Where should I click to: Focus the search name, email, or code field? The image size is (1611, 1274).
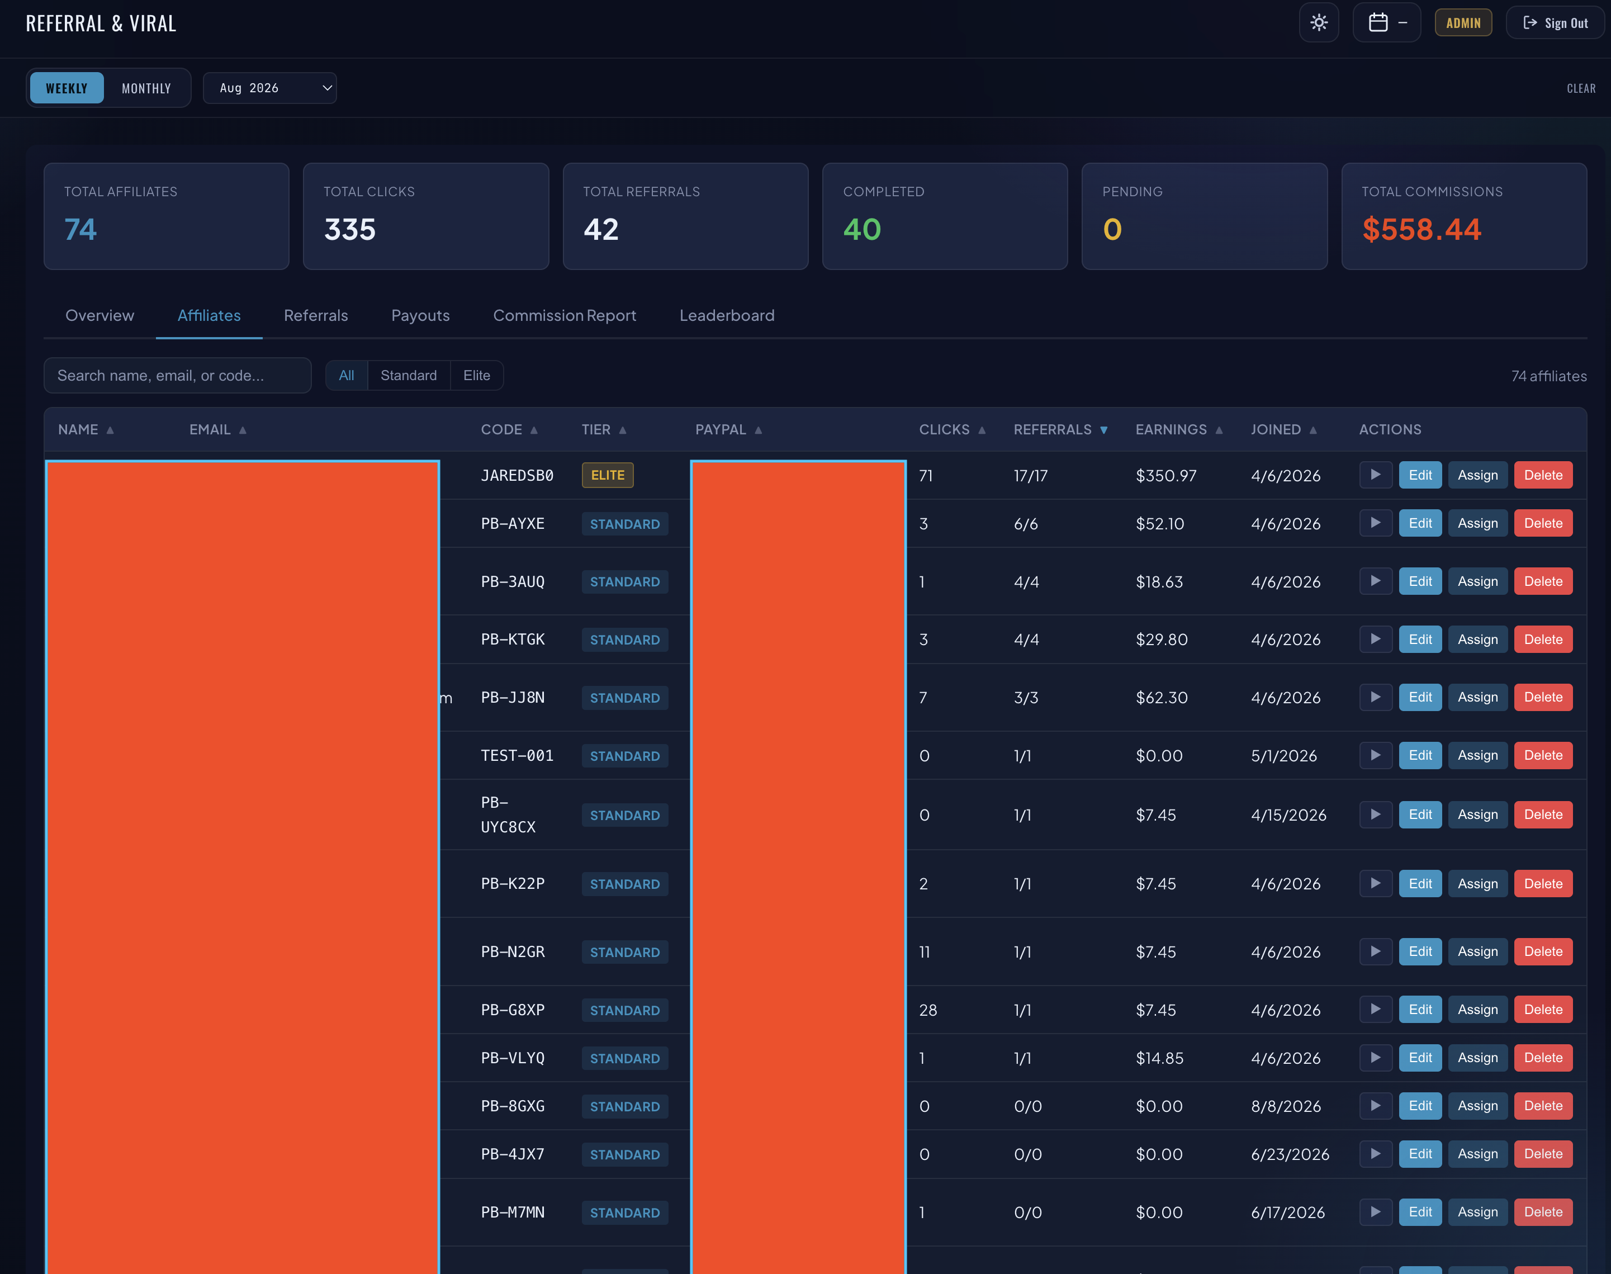tap(178, 375)
